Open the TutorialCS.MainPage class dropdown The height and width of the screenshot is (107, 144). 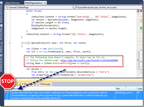(72, 8)
